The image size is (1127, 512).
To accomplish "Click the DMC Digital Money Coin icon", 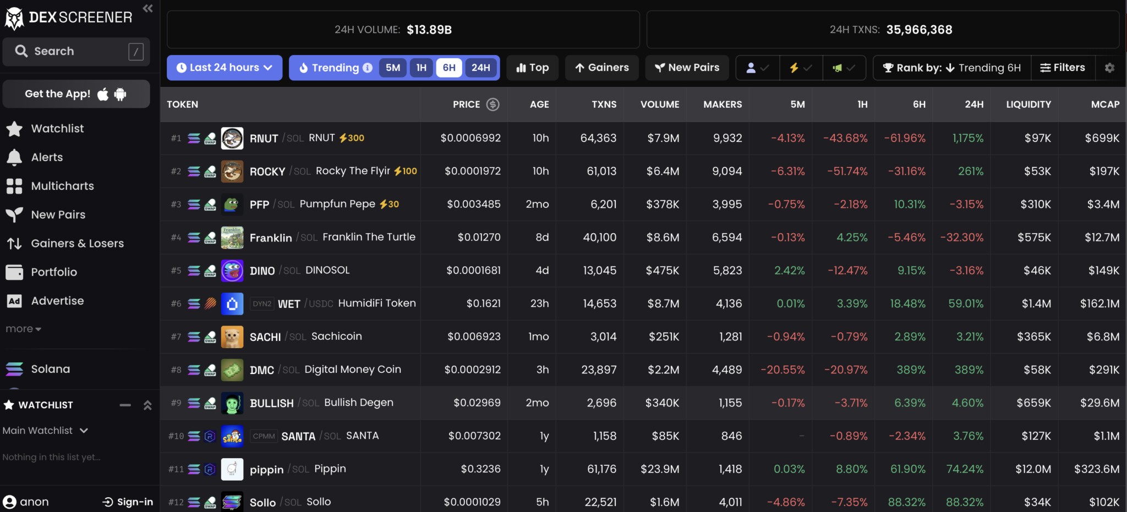I will tap(232, 370).
